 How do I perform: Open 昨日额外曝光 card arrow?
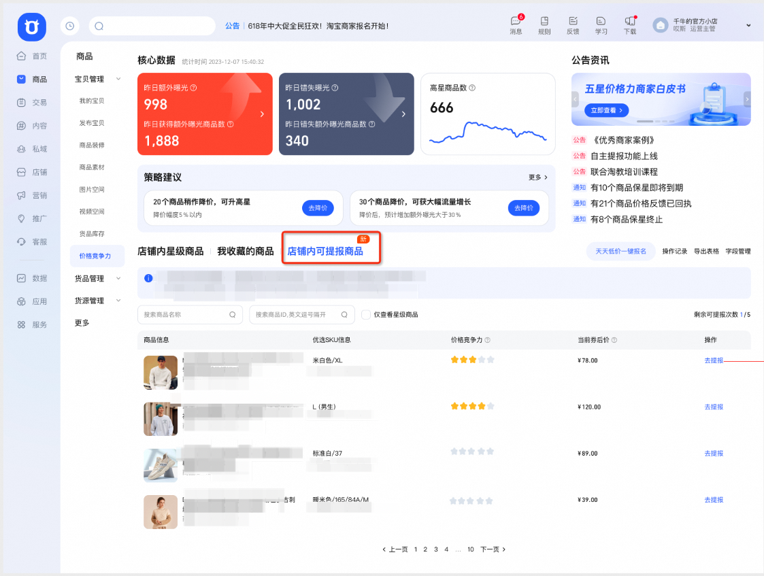[x=262, y=114]
